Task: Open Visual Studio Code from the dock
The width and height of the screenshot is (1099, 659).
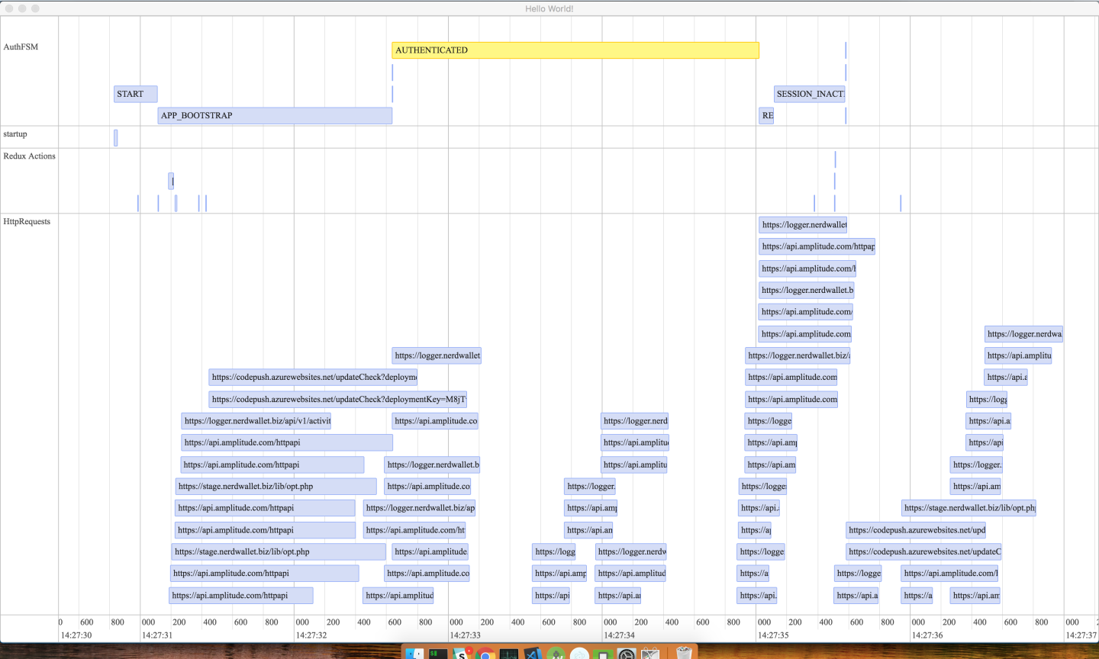Action: pos(533,654)
